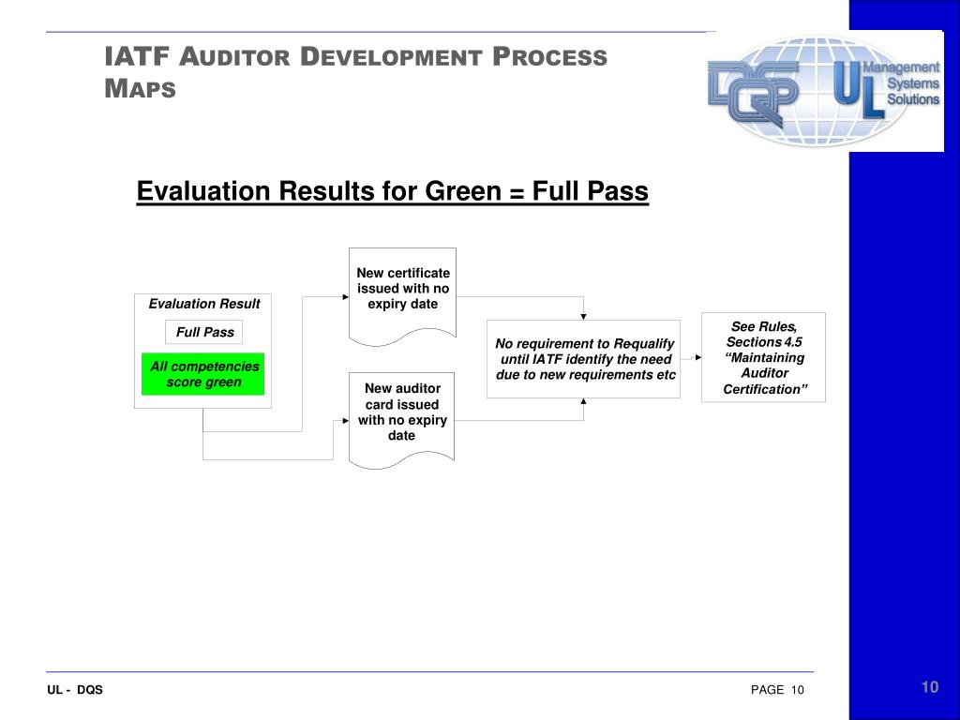The image size is (960, 720).
Task: Click the 'Full Pass' box
Action: [203, 332]
